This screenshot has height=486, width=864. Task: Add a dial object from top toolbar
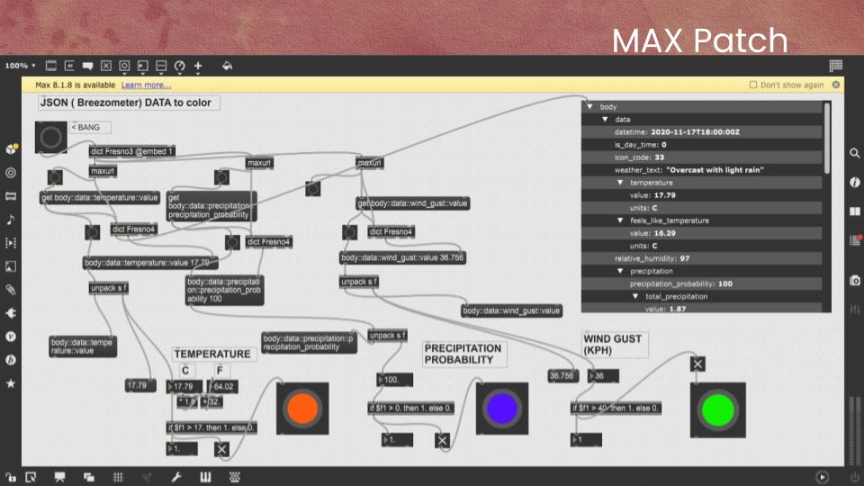tap(180, 66)
